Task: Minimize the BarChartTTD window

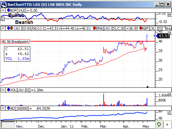Action: click(157, 4)
